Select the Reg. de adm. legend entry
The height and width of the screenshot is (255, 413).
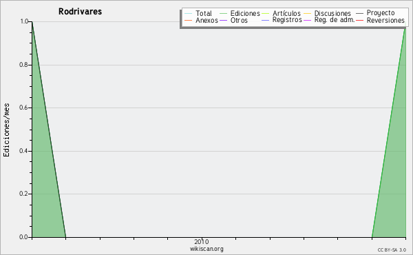(329, 20)
